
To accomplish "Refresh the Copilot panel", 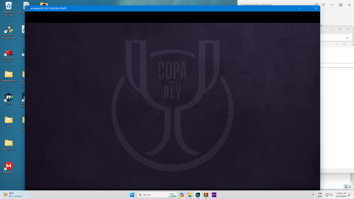I will [324, 5].
